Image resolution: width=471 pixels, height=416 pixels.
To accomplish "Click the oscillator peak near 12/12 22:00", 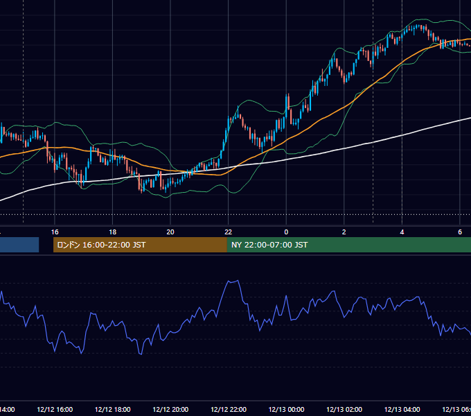I will click(x=233, y=281).
